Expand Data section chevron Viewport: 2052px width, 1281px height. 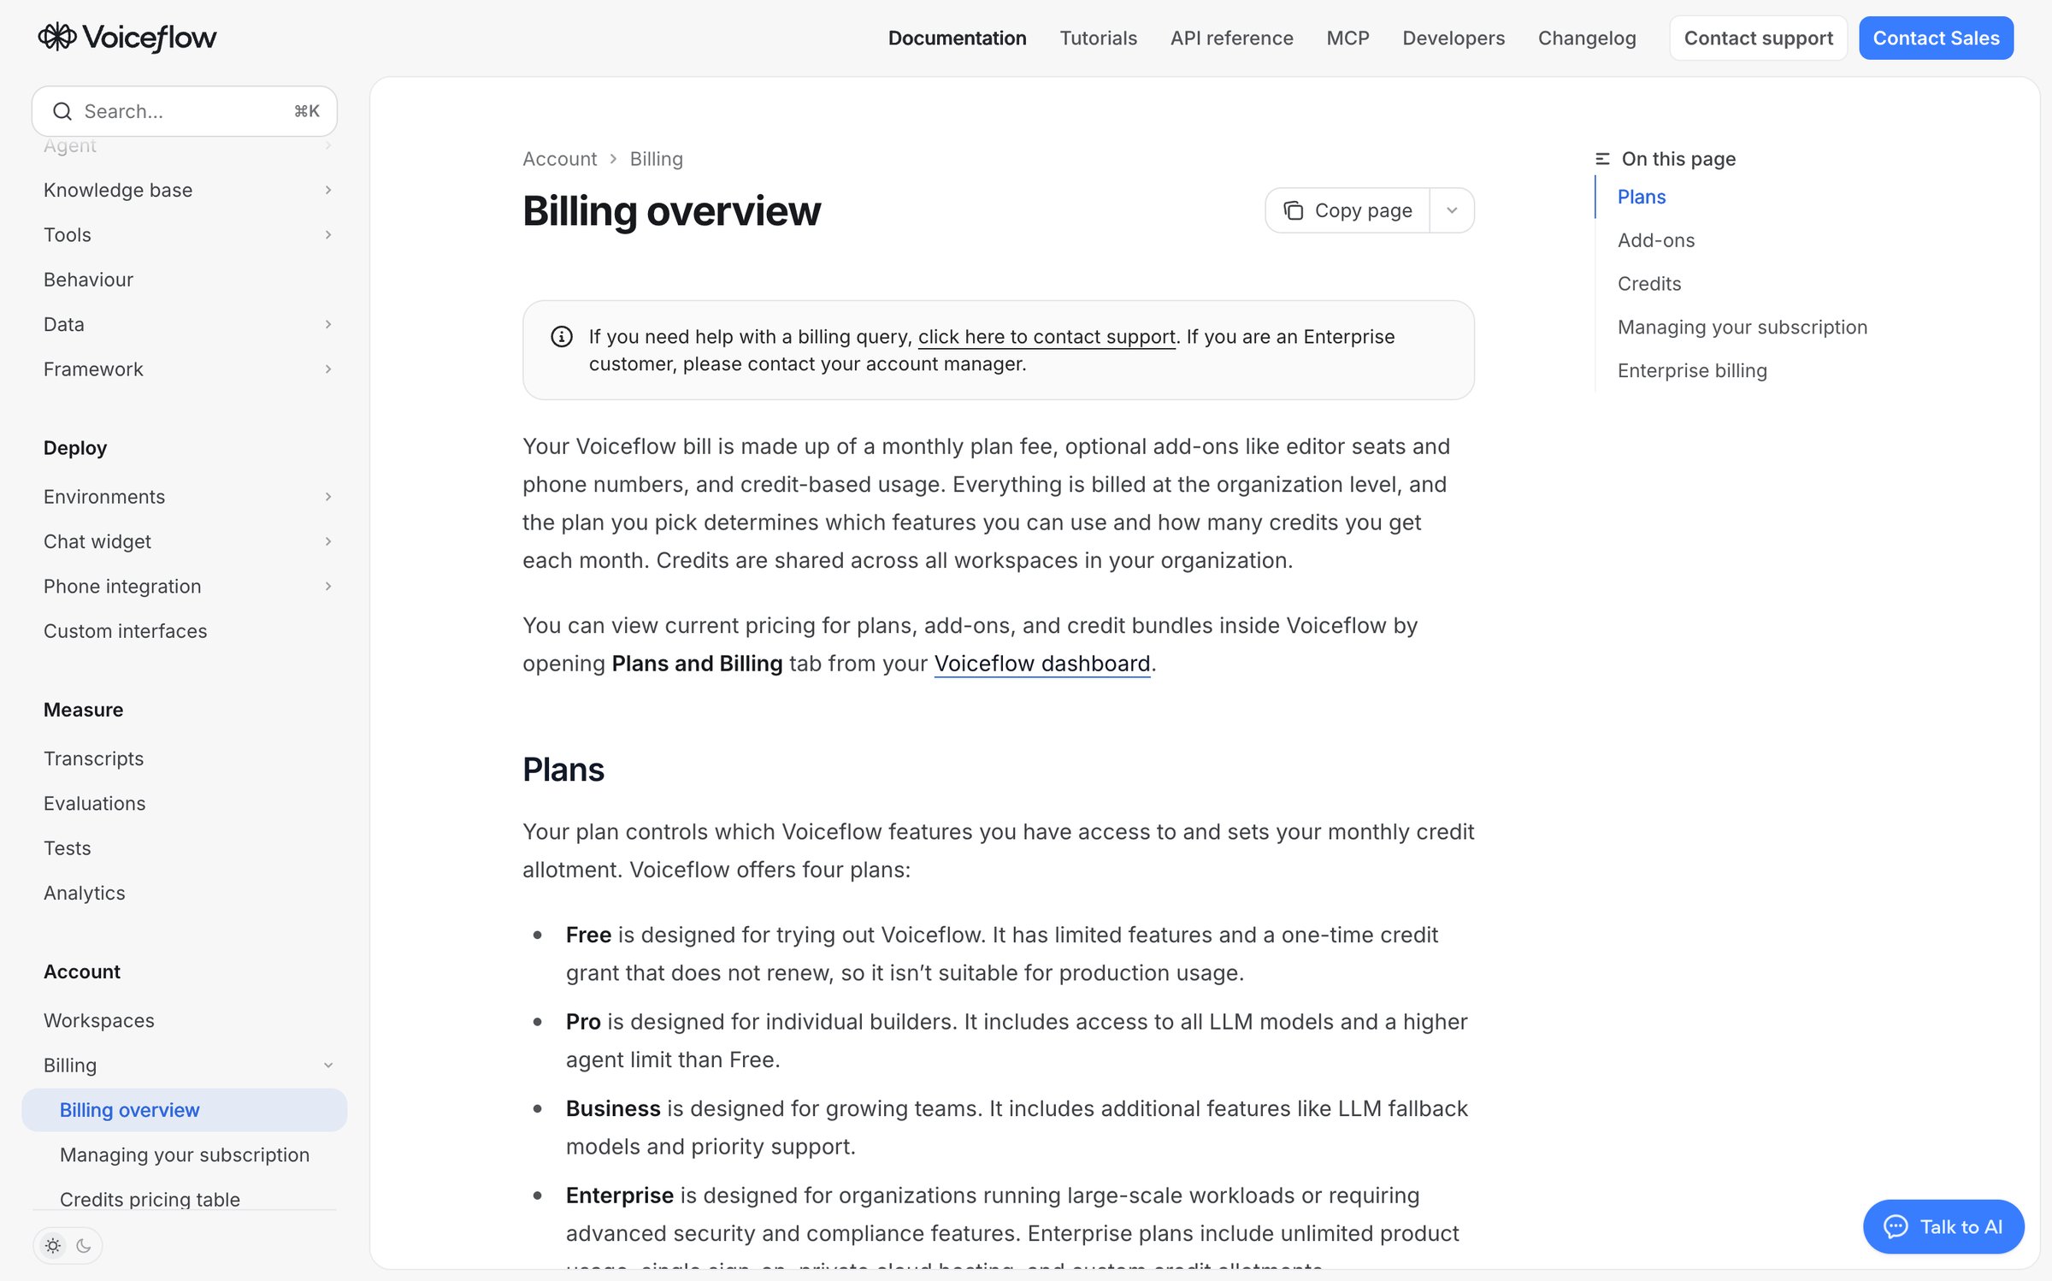(328, 324)
